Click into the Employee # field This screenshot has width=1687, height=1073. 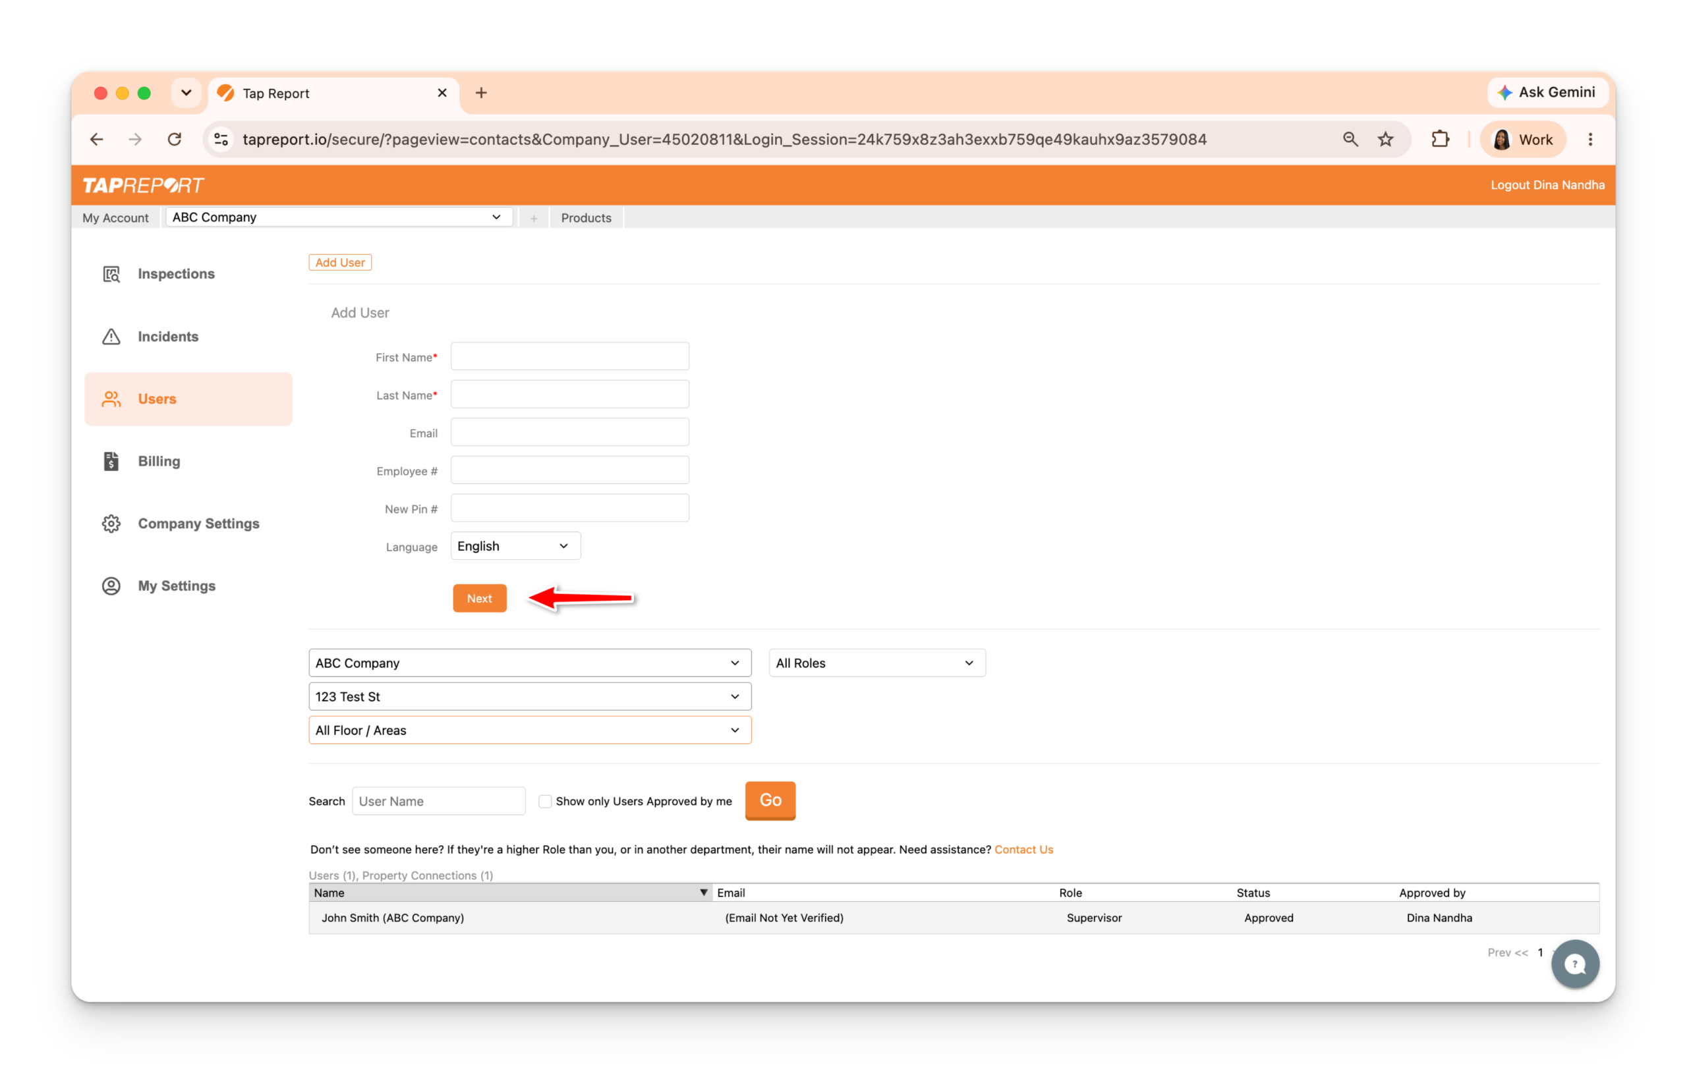tap(569, 470)
